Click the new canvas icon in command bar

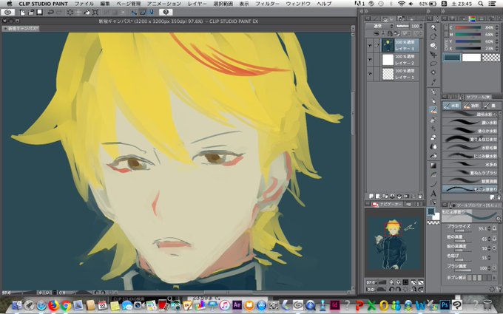pyautogui.click(x=22, y=12)
